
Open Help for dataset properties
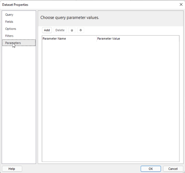(12, 169)
